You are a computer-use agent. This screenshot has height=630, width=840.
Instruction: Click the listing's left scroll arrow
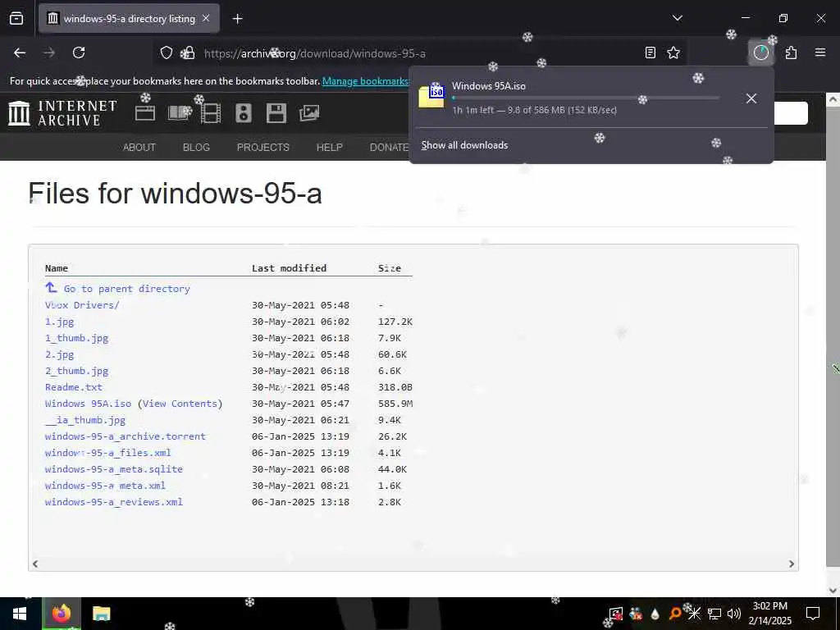pos(35,564)
